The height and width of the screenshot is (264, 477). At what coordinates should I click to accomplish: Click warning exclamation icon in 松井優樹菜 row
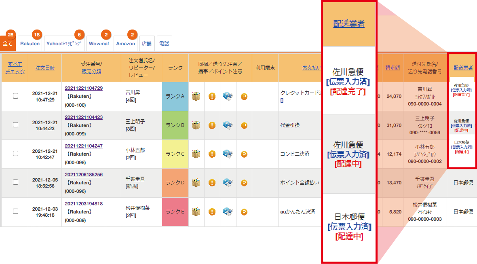coord(212,211)
